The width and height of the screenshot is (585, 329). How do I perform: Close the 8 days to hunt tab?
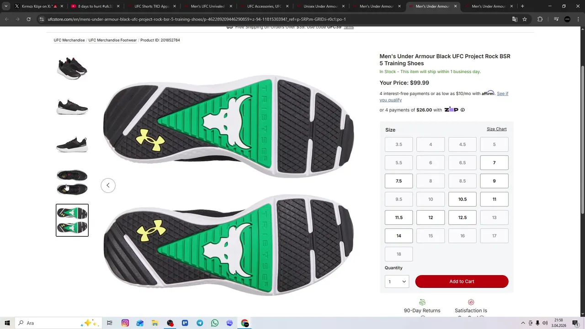point(118,6)
